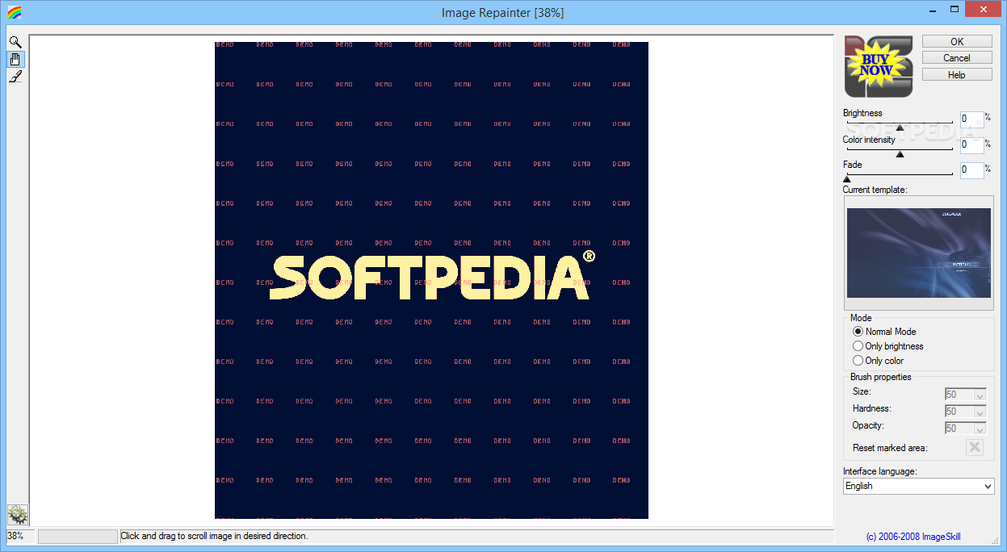Click the 38% zoom value in status bar

[15, 536]
